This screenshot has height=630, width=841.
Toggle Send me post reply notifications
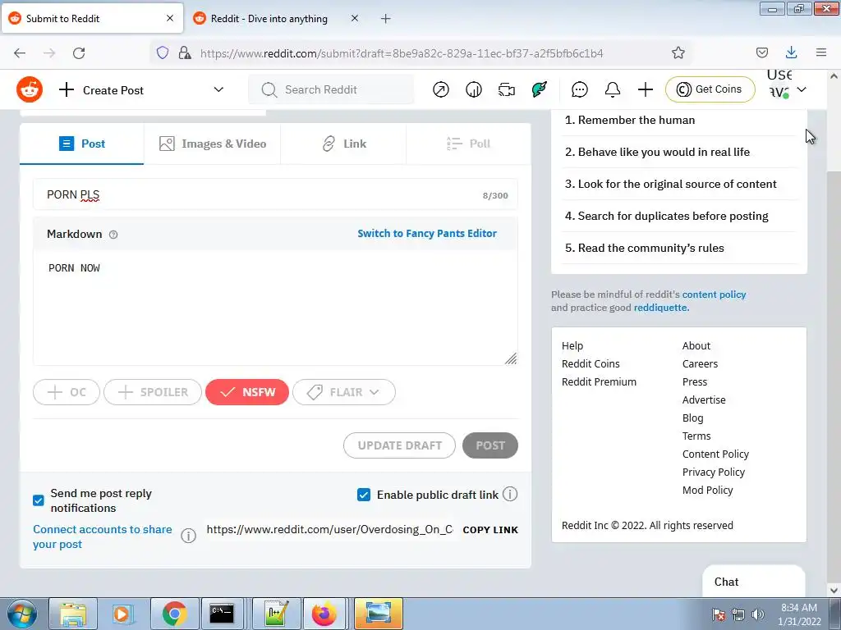[38, 500]
